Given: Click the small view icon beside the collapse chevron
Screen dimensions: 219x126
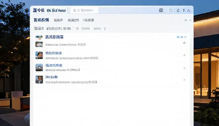Looking at the screenshot, I should tap(186, 20).
